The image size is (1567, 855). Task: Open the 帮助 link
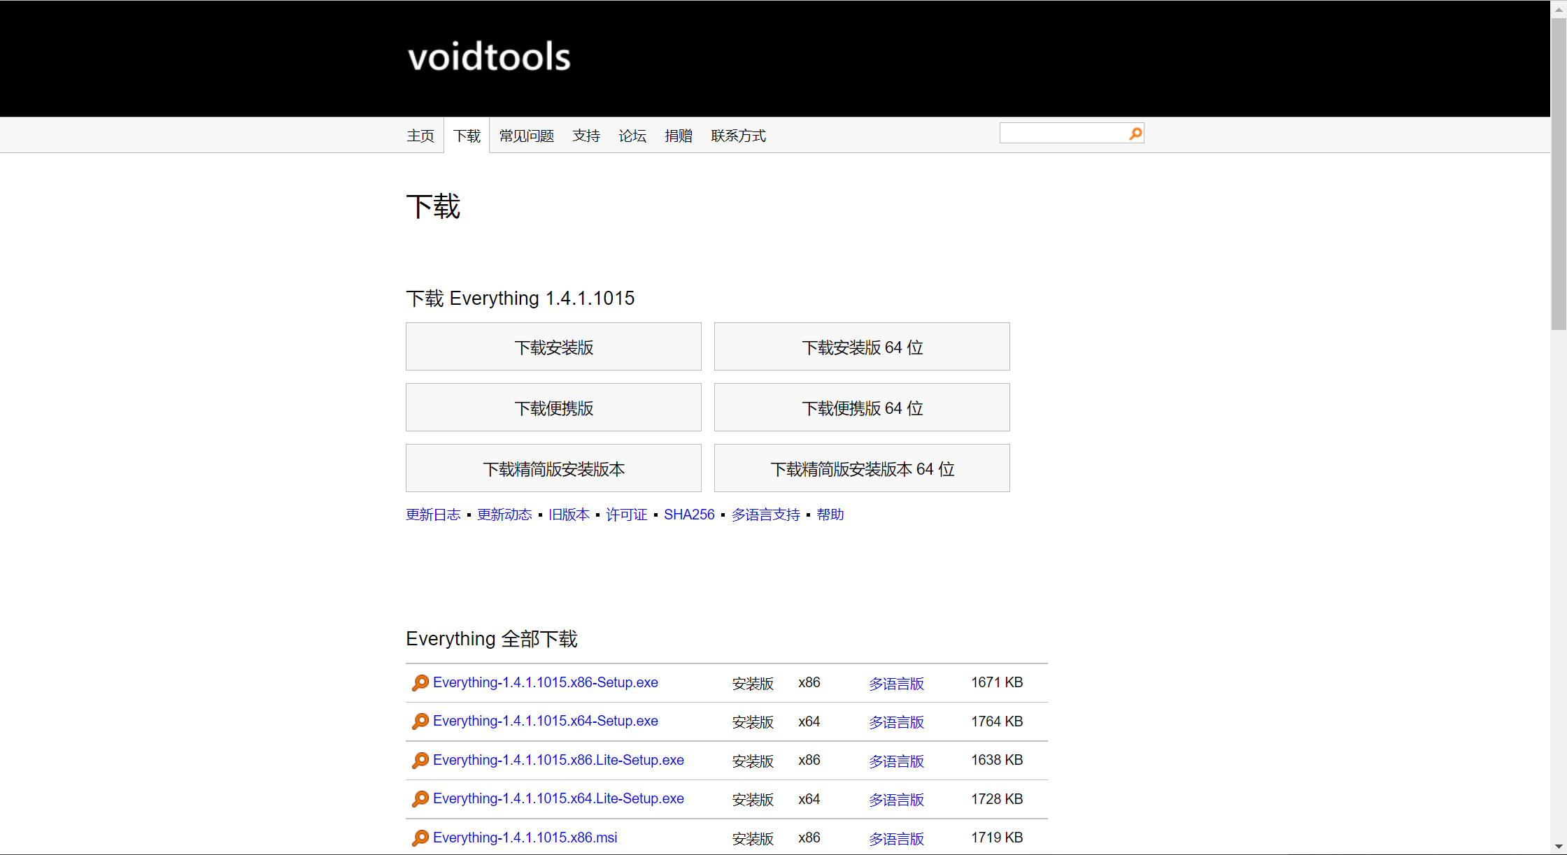(830, 515)
